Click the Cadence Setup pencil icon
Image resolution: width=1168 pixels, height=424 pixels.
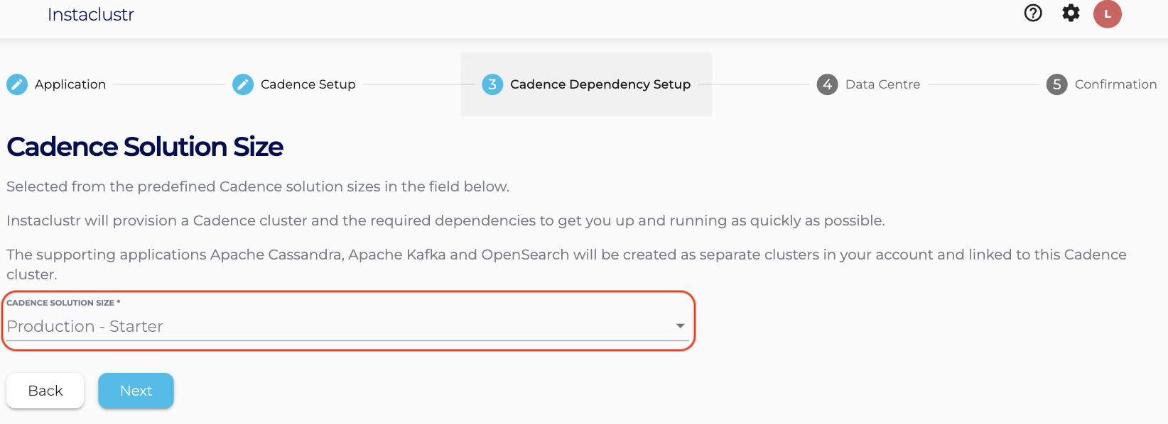click(x=243, y=84)
